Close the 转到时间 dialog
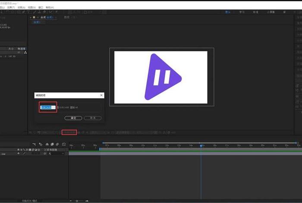Viewport: 302px width, 203px height. (x=101, y=95)
